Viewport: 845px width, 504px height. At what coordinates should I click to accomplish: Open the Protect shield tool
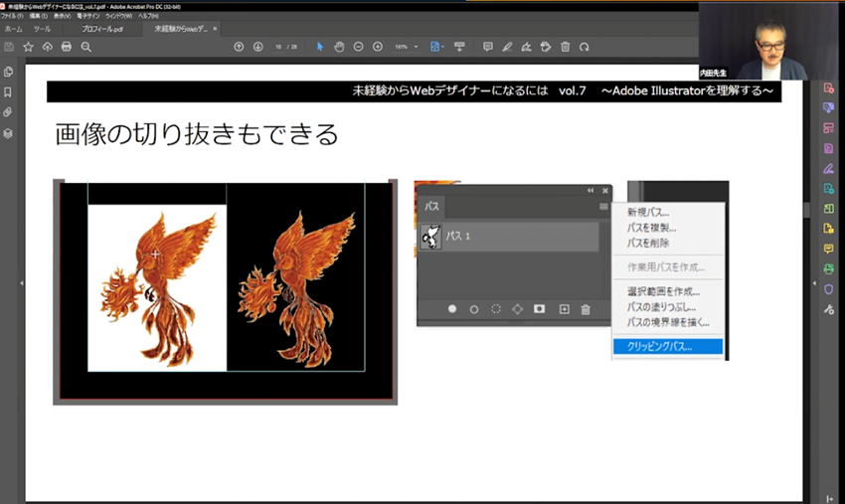coord(829,289)
